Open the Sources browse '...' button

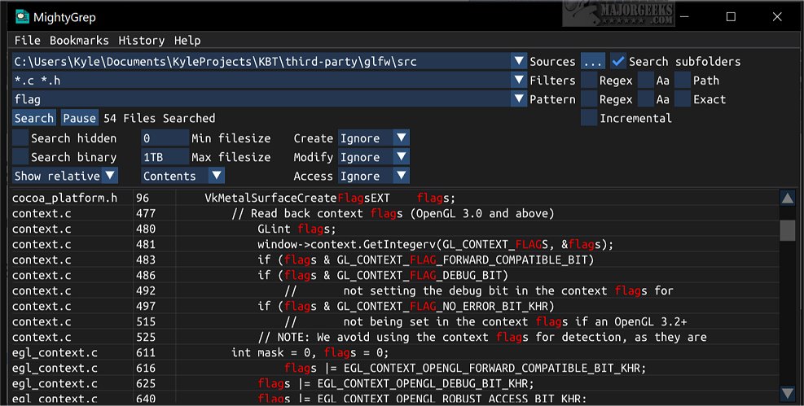pos(592,61)
